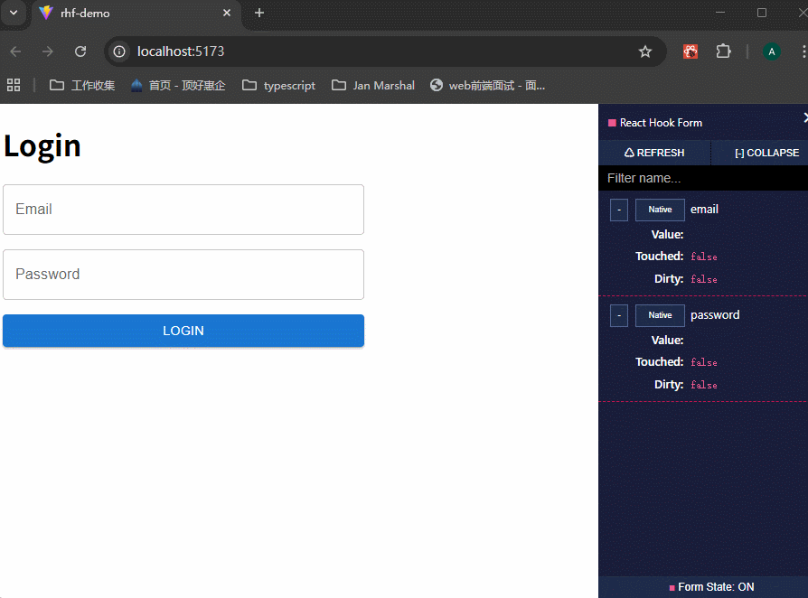This screenshot has height=598, width=808.
Task: Click the COLLAPSE button in DevTools panel
Action: pyautogui.click(x=766, y=153)
